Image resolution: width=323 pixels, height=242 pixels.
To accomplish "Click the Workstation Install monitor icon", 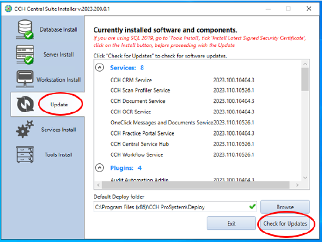I will 25,79.
